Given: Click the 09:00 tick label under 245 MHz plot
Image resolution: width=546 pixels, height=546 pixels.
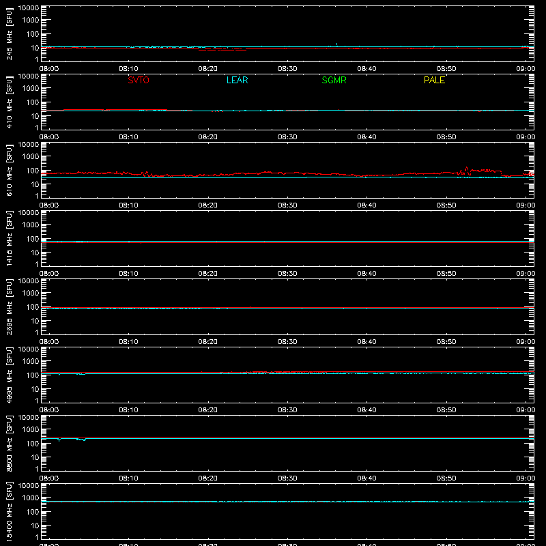Looking at the screenshot, I should (526, 69).
